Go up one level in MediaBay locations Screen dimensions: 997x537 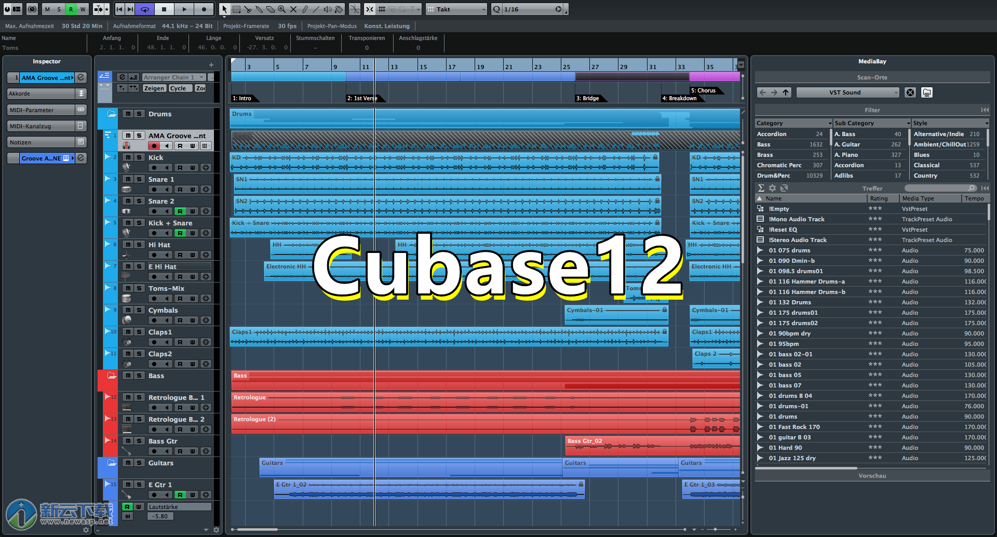[786, 92]
